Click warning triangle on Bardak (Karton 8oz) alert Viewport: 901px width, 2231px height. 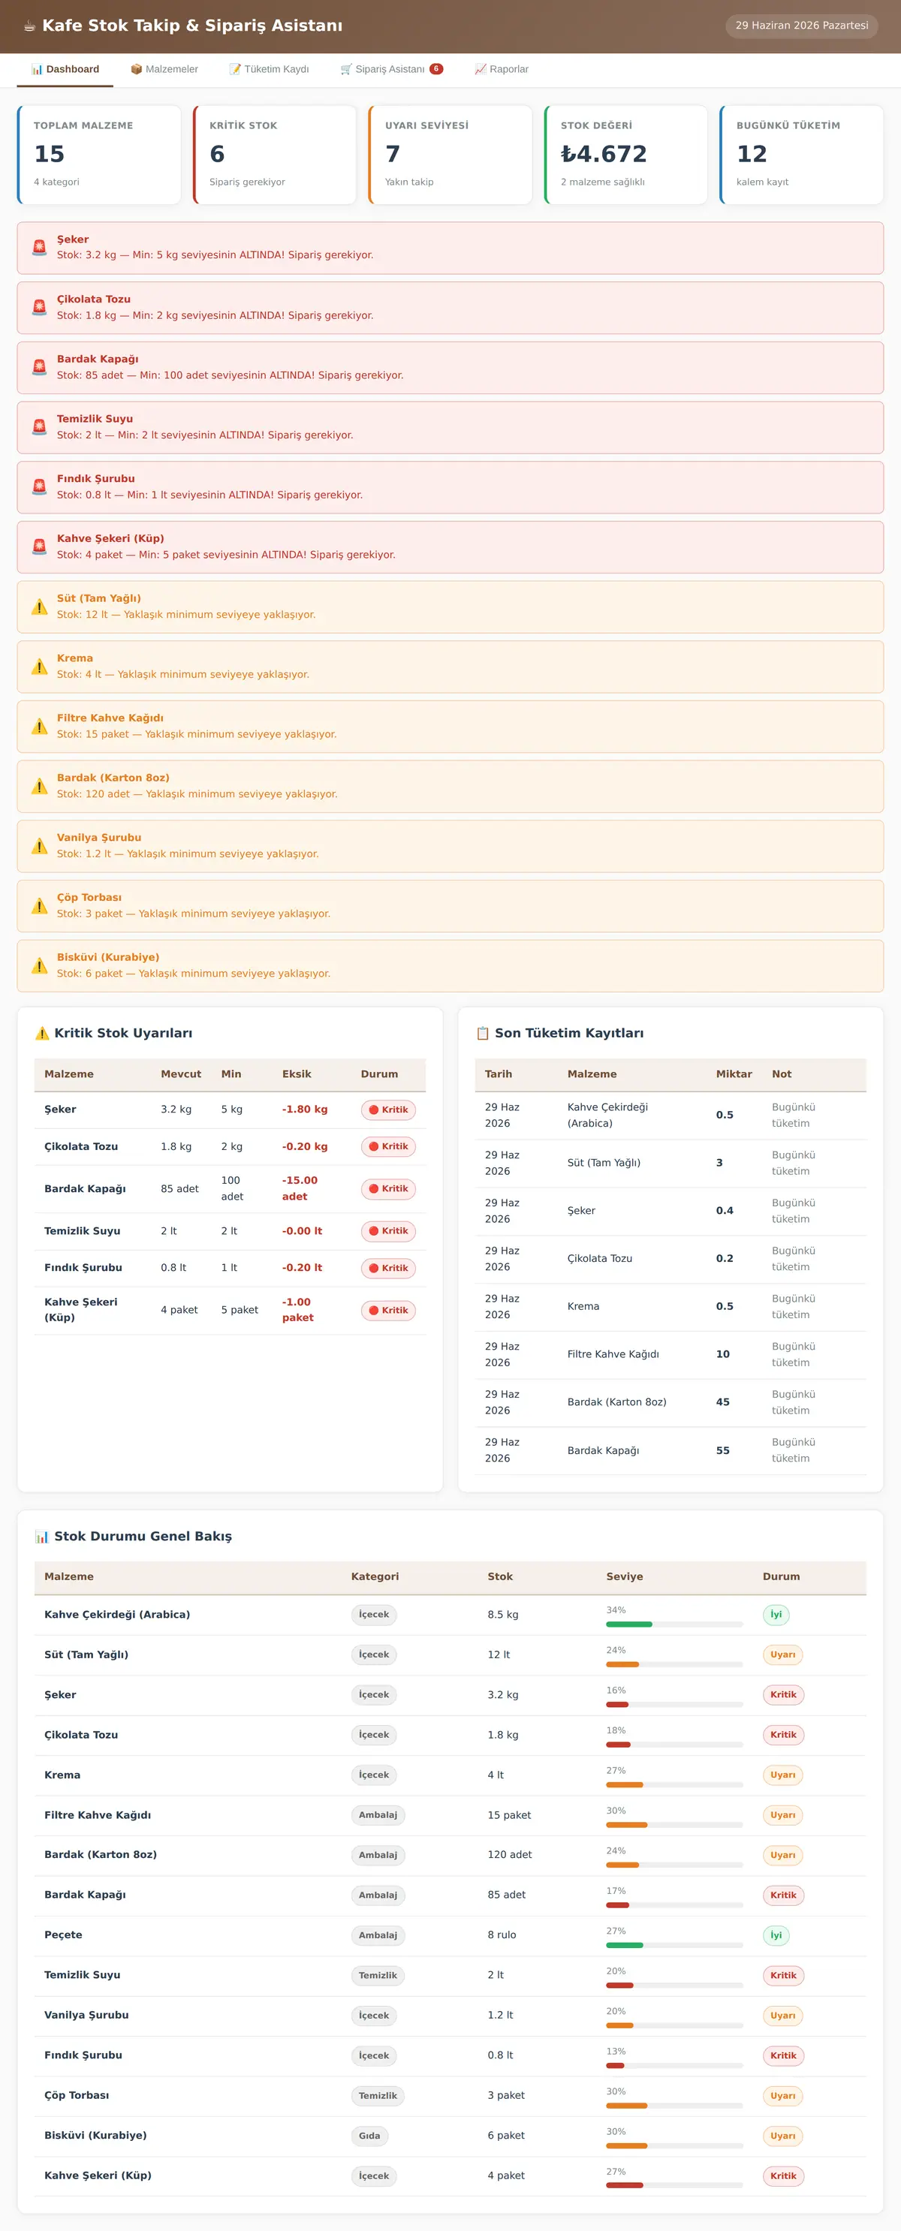click(x=39, y=785)
